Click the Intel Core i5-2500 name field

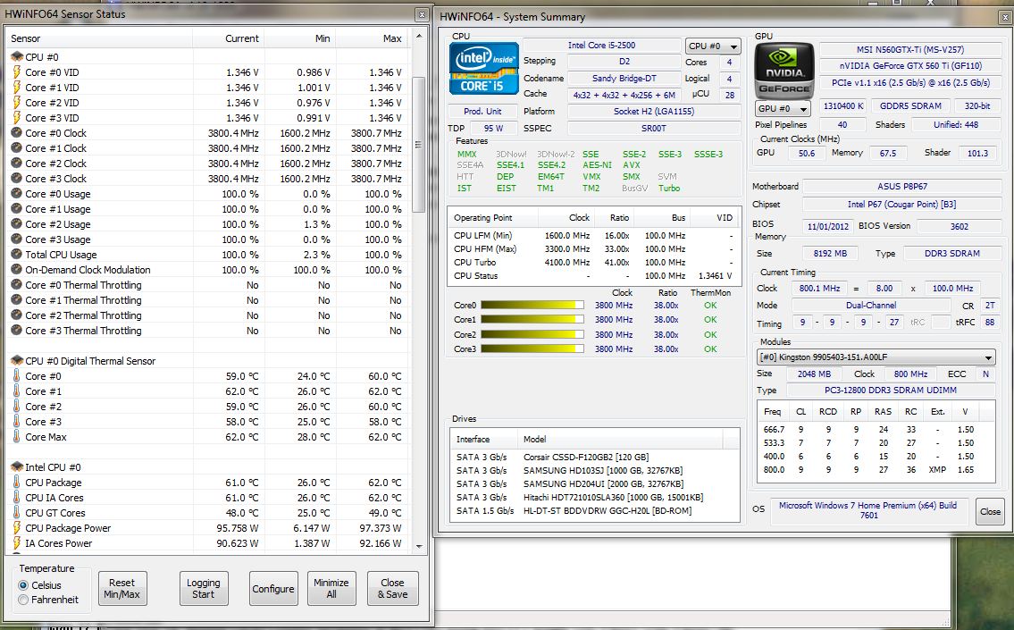click(x=601, y=46)
